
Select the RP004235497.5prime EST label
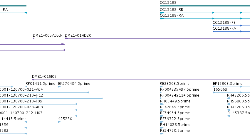tap(179, 90)
